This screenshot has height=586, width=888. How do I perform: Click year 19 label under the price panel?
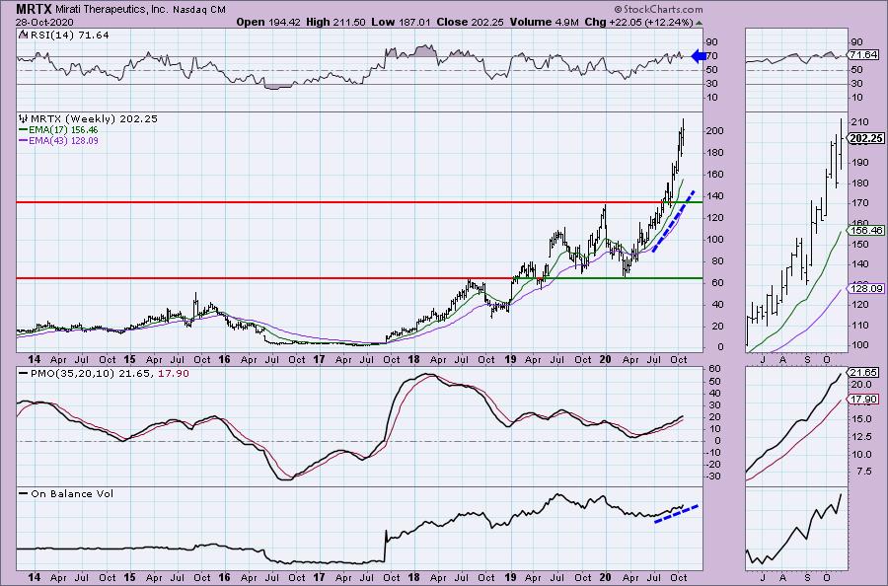[x=510, y=359]
